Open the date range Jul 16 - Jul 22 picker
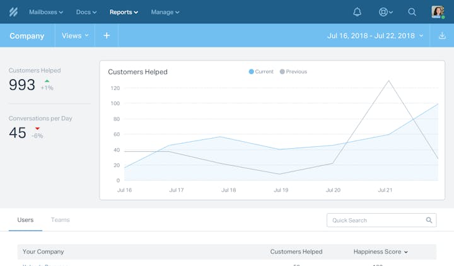The width and height of the screenshot is (454, 266). click(375, 36)
